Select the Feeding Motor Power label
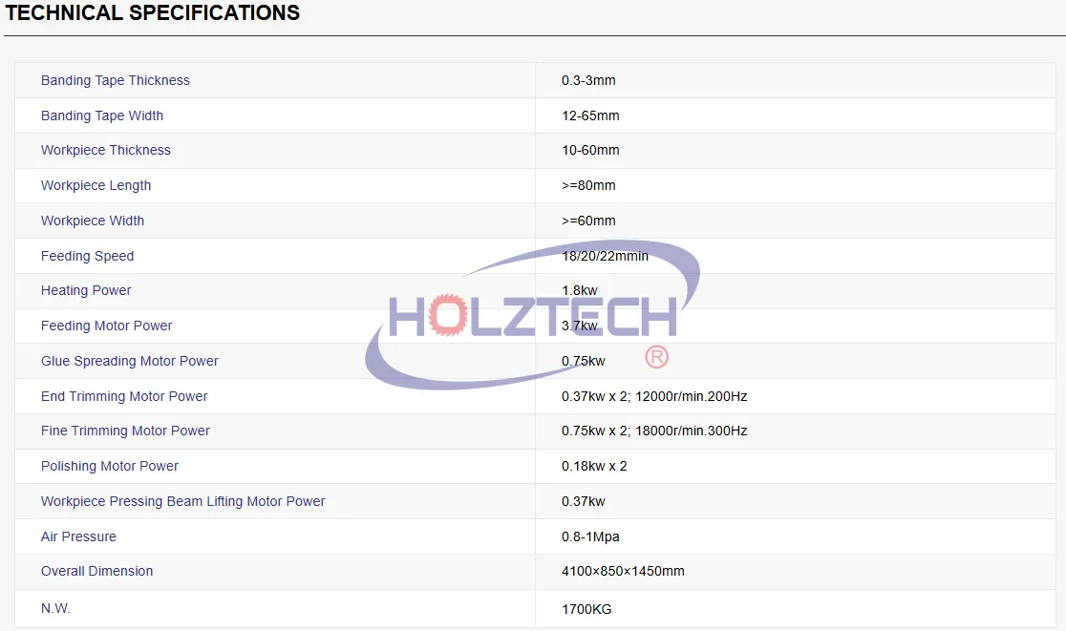The width and height of the screenshot is (1066, 631). coord(107,326)
